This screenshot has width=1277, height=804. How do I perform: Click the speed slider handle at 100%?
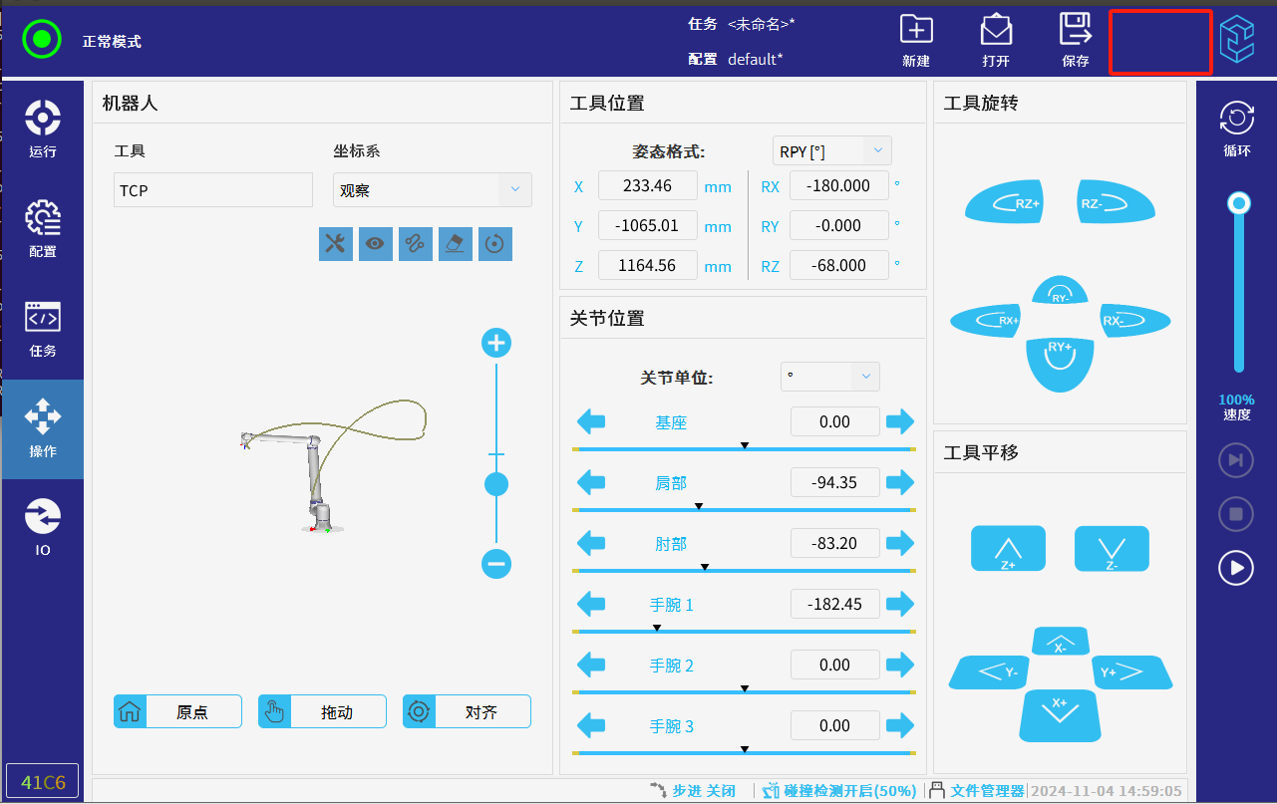1238,204
